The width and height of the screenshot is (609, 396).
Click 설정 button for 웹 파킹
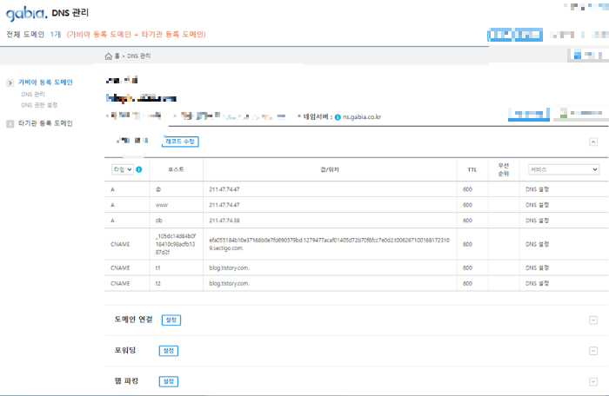(x=169, y=381)
